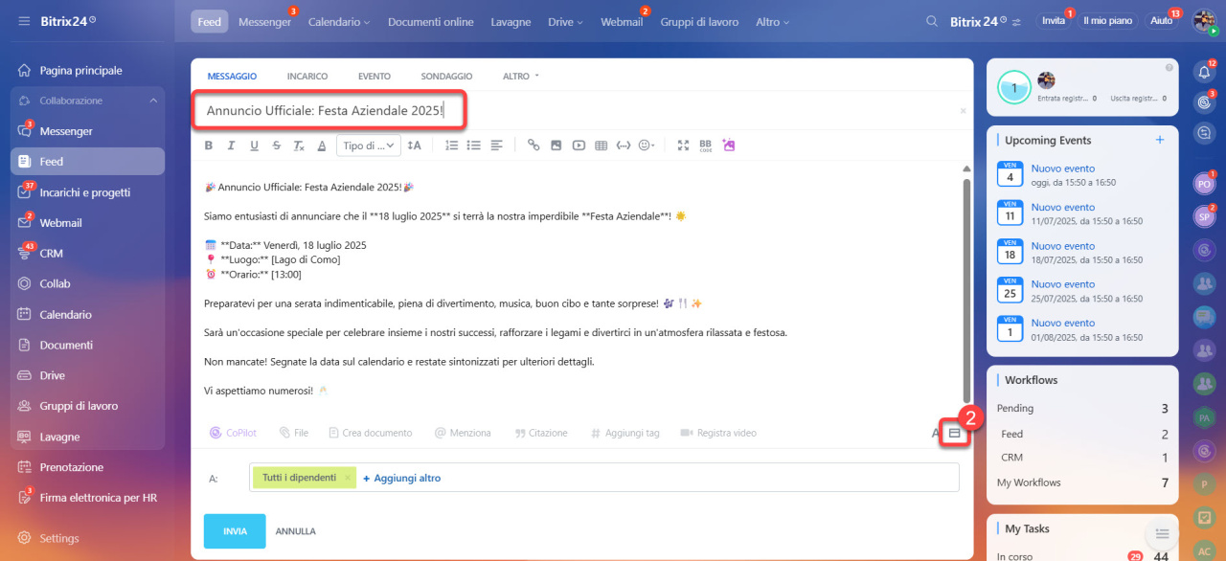
Task: Collapse the Collaborazione sidebar section
Action: point(152,101)
